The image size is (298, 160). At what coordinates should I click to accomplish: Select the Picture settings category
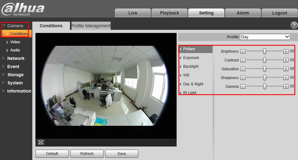tap(196, 49)
